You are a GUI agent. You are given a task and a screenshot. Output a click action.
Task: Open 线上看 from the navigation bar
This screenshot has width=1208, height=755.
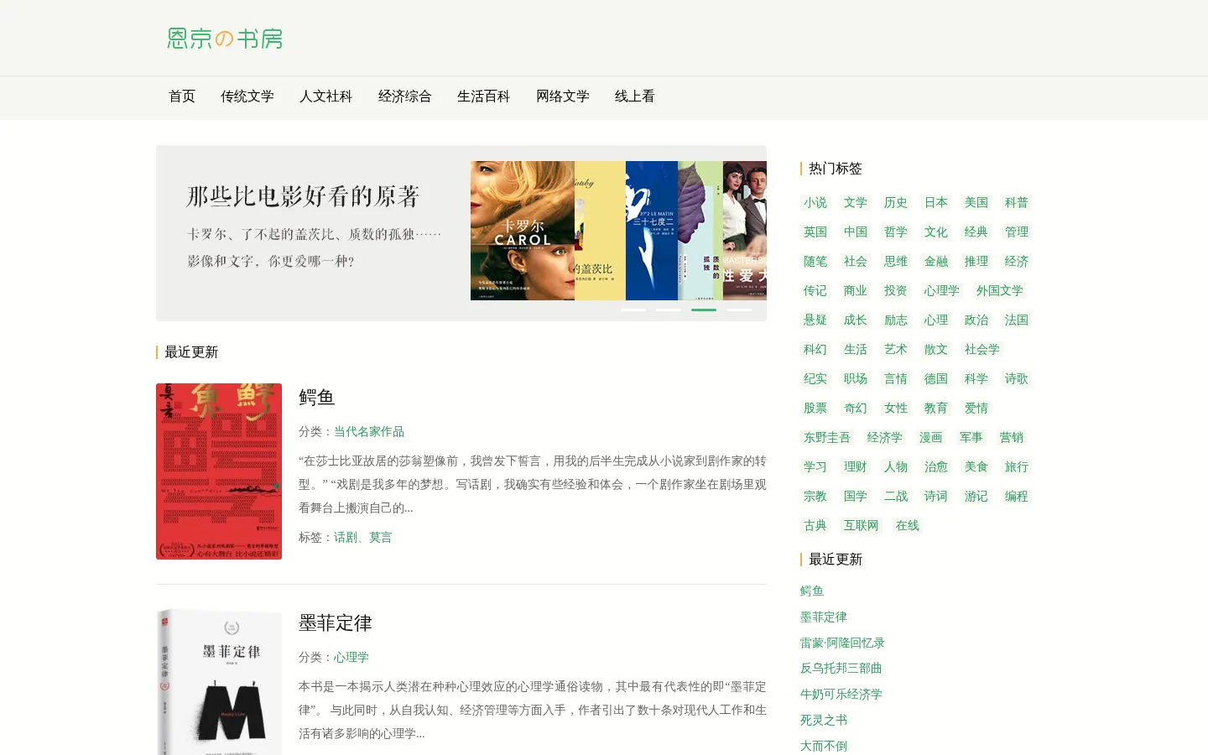pyautogui.click(x=635, y=96)
